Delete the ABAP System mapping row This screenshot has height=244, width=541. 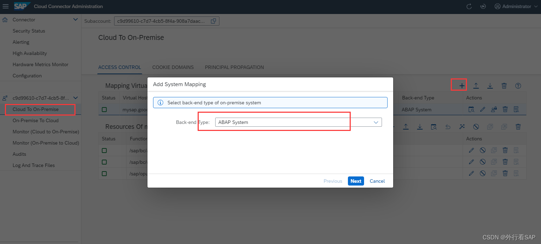(x=505, y=110)
